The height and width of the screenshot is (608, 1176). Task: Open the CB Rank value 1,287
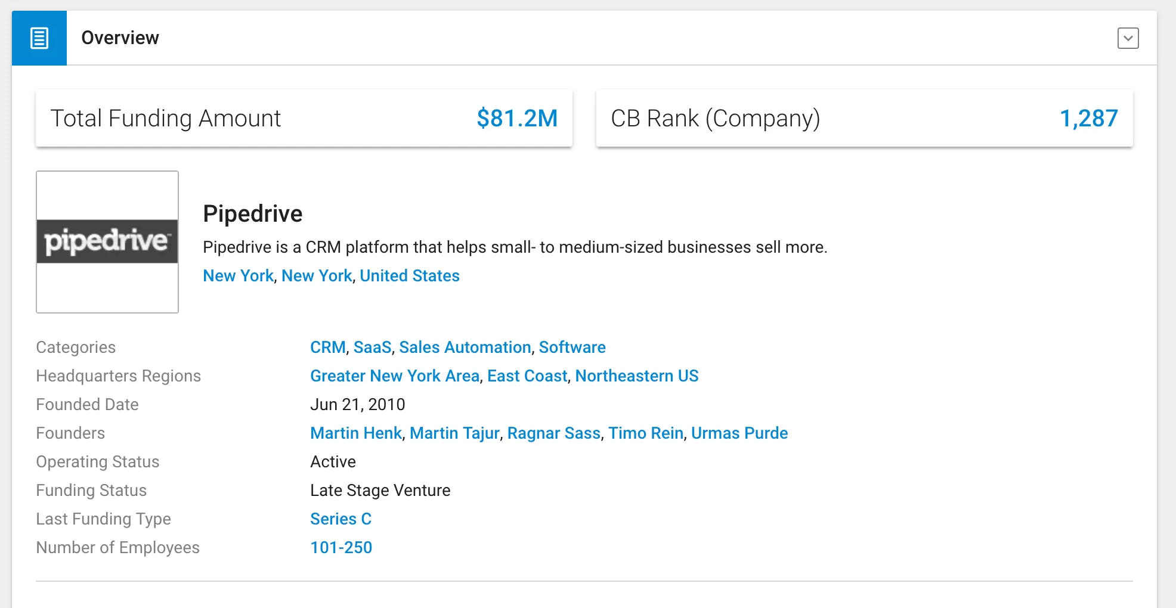click(x=1088, y=119)
